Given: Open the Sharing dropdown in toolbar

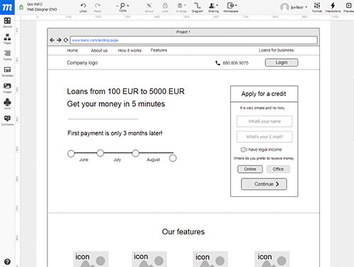Looking at the screenshot, I should [x=213, y=7].
